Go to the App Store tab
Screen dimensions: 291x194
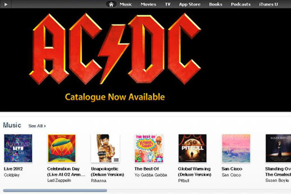click(x=190, y=4)
